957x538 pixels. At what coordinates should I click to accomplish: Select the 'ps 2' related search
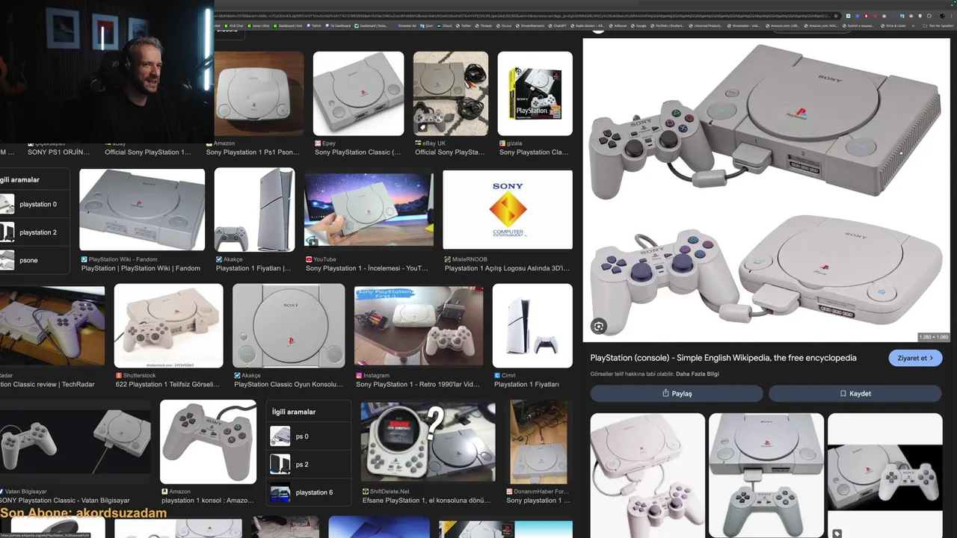[309, 464]
